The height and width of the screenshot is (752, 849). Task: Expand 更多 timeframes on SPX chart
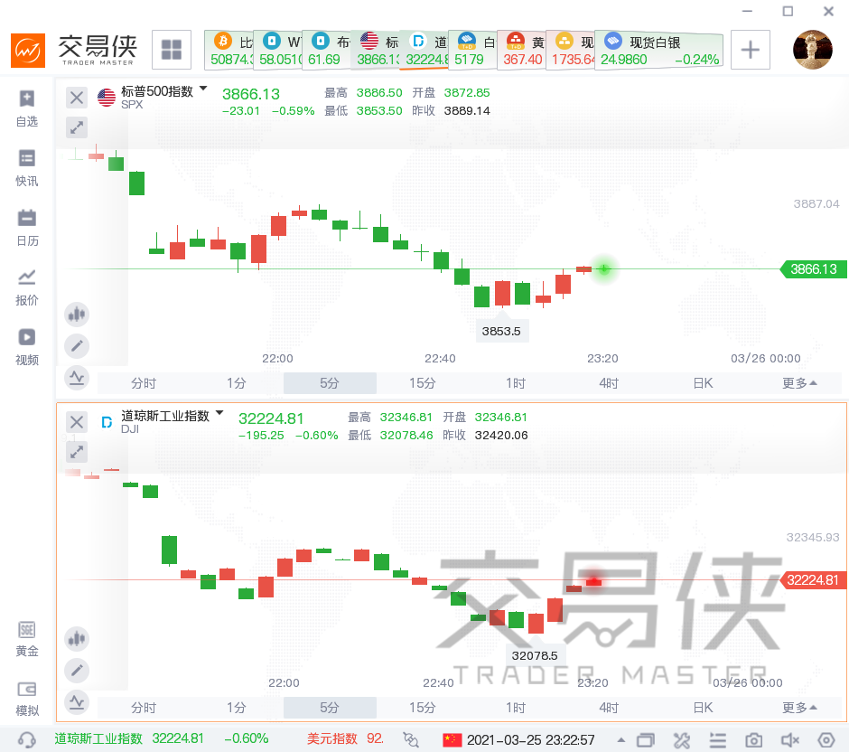tap(799, 383)
